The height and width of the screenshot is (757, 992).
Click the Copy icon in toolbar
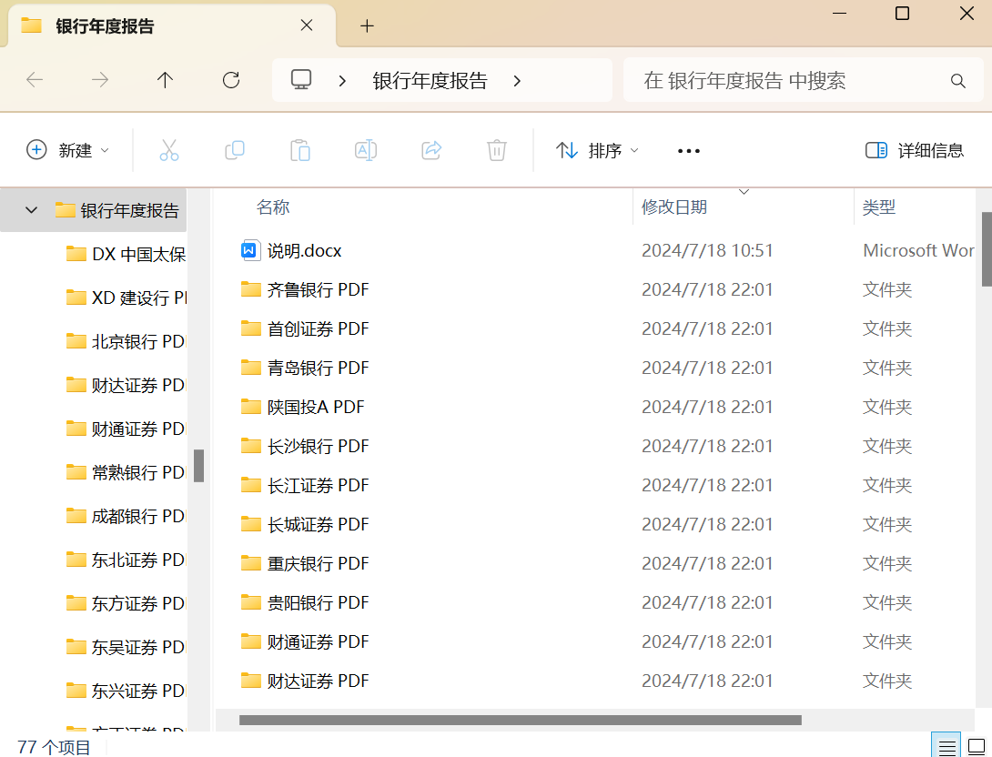pos(235,150)
